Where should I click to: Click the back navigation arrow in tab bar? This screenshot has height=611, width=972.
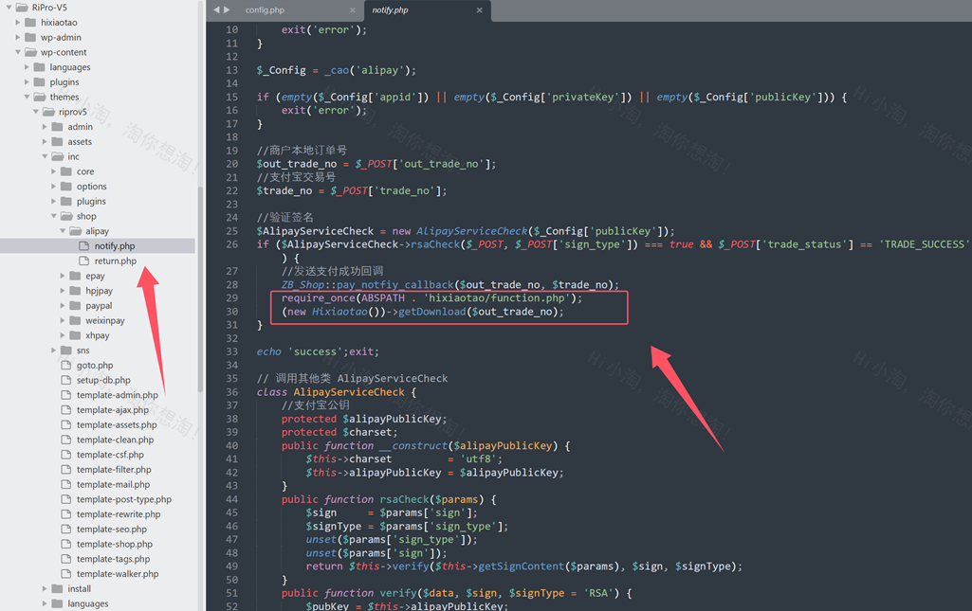click(216, 9)
